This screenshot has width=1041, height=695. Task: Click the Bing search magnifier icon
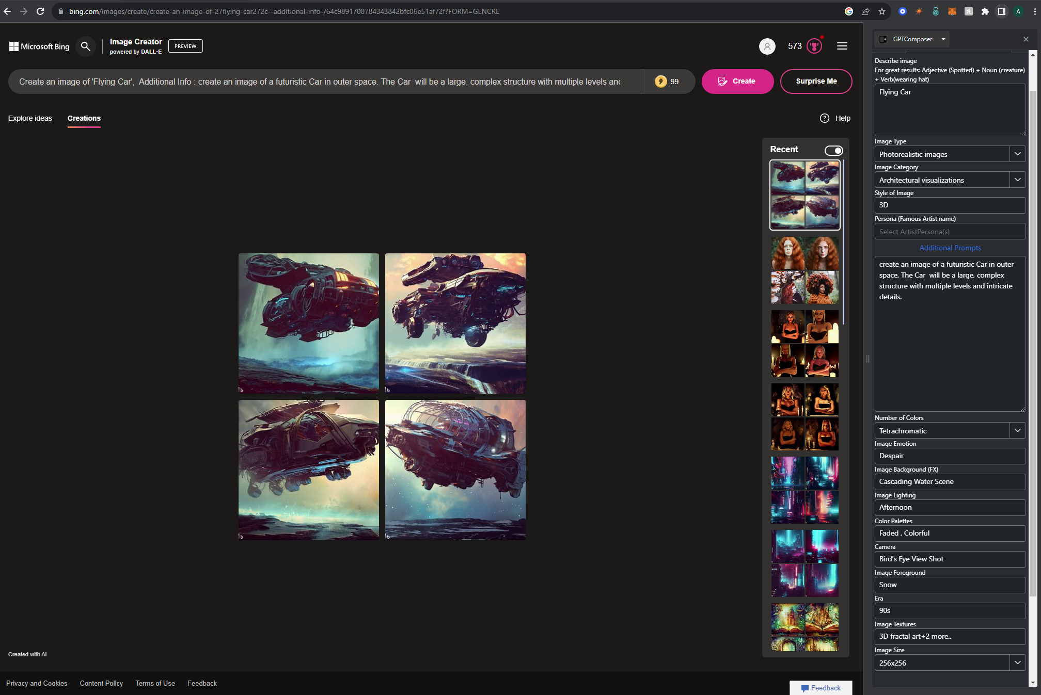tap(86, 46)
